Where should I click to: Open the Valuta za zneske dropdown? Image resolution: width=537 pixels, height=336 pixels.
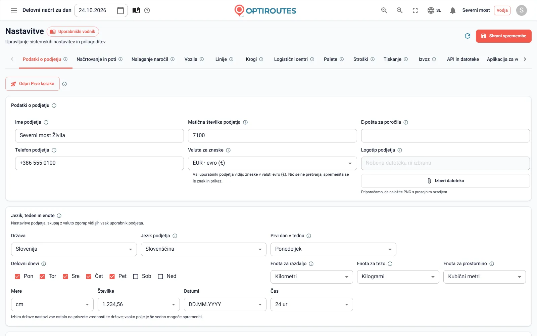coord(272,163)
